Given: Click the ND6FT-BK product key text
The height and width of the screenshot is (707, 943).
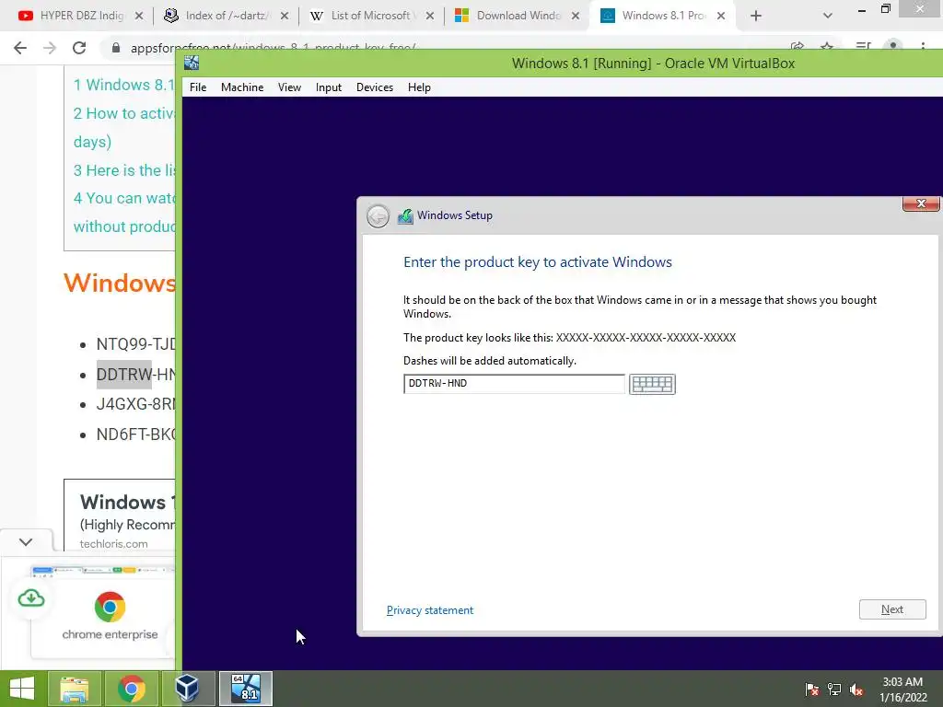Looking at the screenshot, I should (x=136, y=435).
